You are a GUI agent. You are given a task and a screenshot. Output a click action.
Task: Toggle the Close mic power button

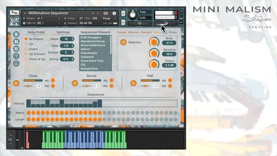[16, 83]
